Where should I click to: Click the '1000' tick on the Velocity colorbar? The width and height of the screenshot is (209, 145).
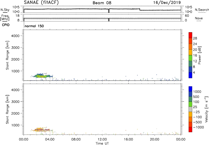(197, 92)
